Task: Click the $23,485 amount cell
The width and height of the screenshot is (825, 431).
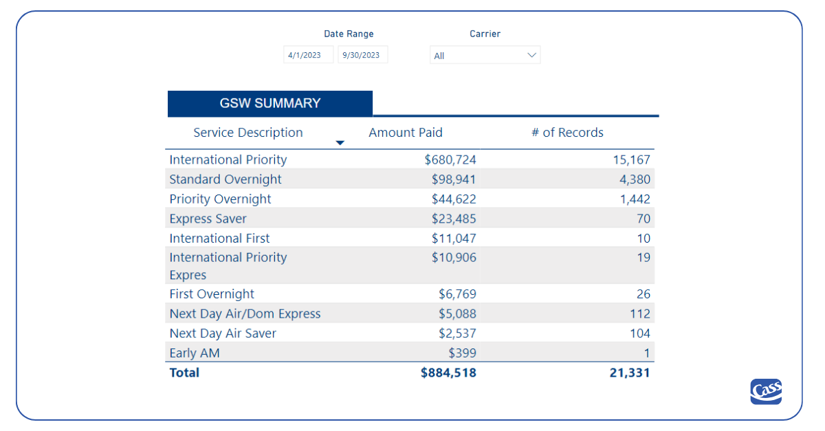Action: (x=454, y=219)
